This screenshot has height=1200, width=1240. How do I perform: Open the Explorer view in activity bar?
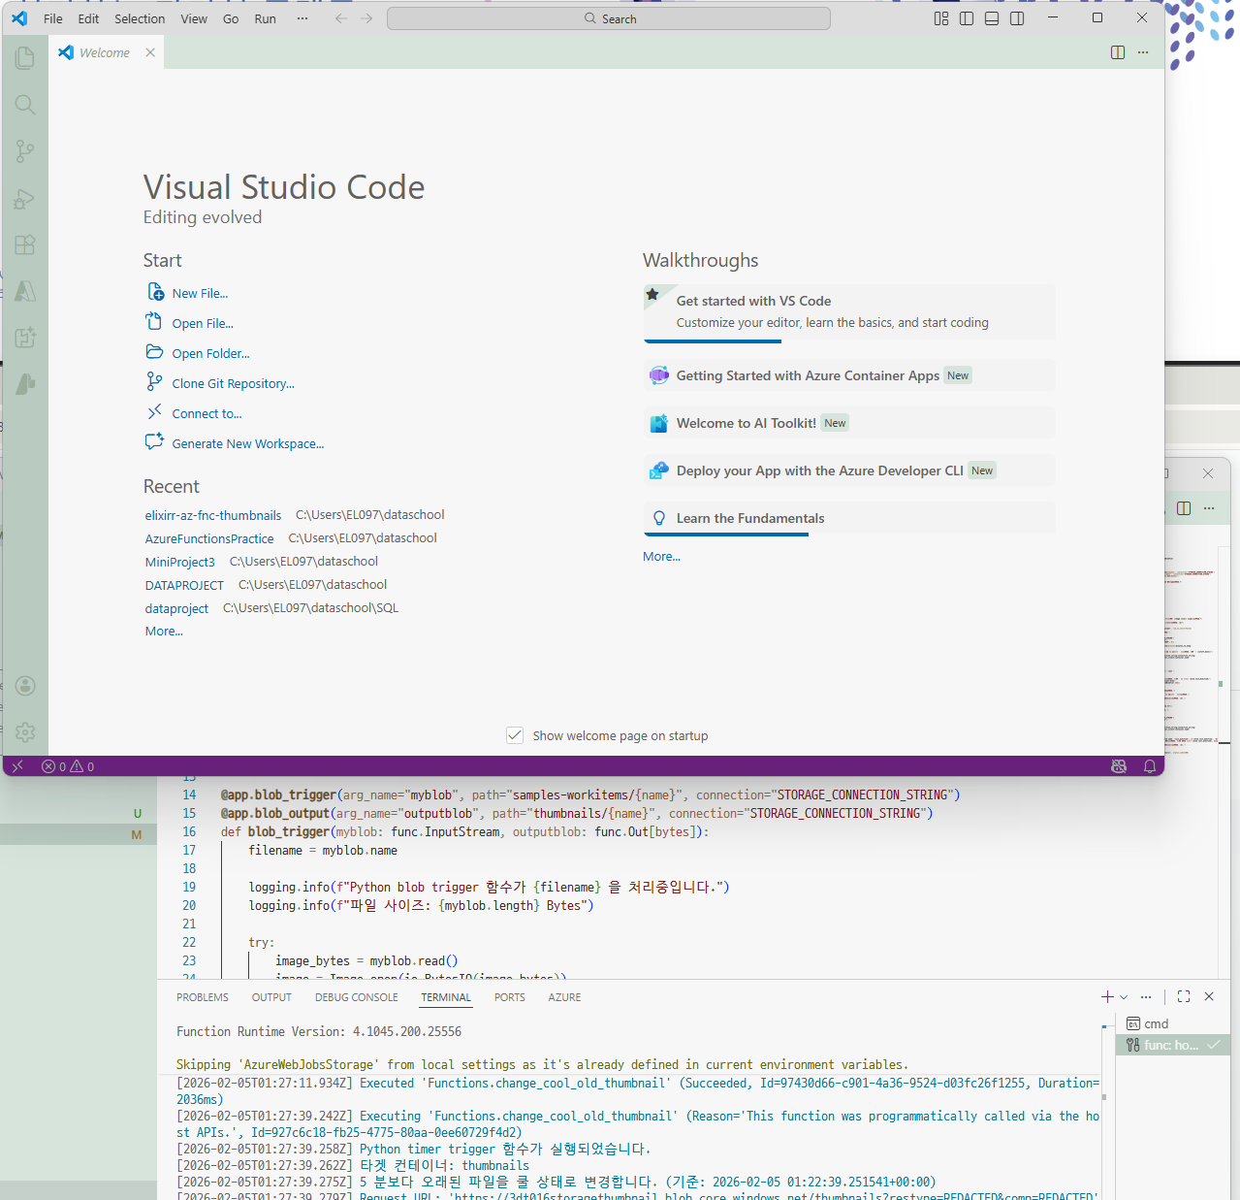pos(25,58)
